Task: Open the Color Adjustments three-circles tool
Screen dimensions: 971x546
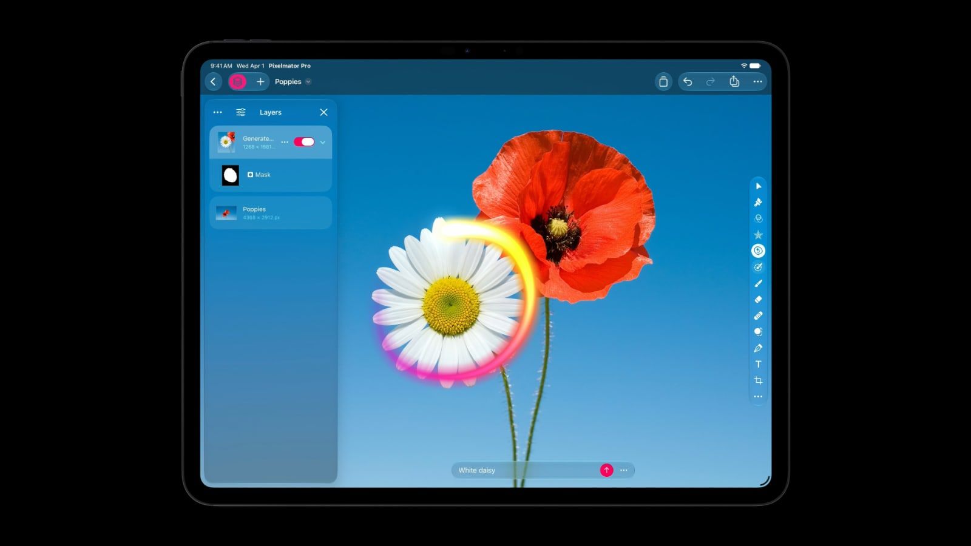Action: tap(758, 218)
